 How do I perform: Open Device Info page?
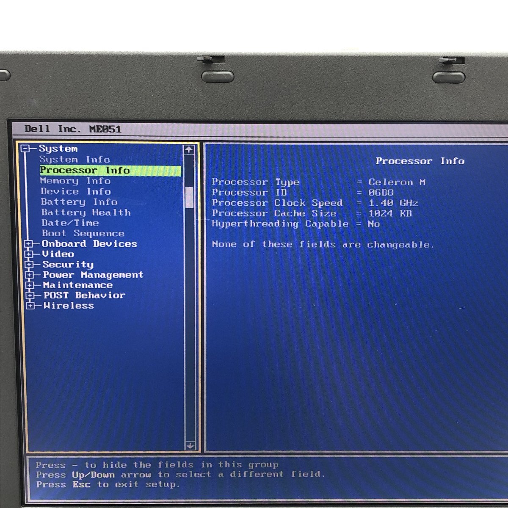coord(76,191)
